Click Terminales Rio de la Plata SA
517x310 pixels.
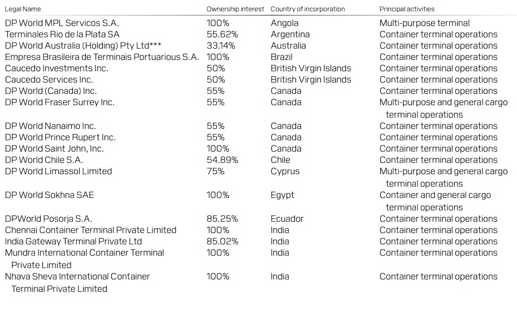[62, 35]
